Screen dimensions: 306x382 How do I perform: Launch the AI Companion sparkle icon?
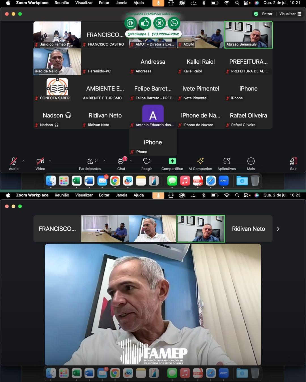coord(200,161)
